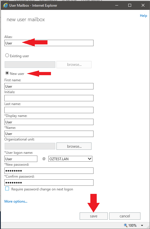This screenshot has height=229, width=150.
Task: Close the User Mailbox window
Action: pyautogui.click(x=143, y=6)
